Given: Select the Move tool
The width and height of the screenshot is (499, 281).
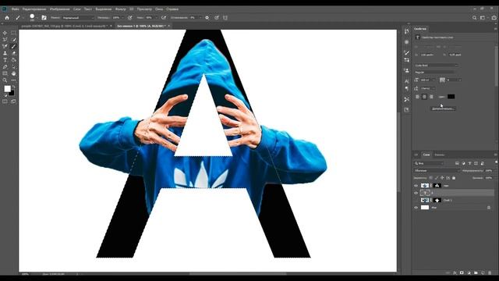Looking at the screenshot, I should (5, 33).
